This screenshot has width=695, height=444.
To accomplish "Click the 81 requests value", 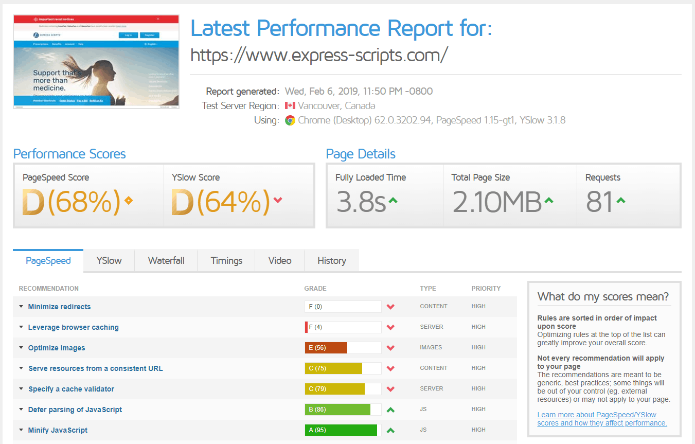I will pos(599,202).
